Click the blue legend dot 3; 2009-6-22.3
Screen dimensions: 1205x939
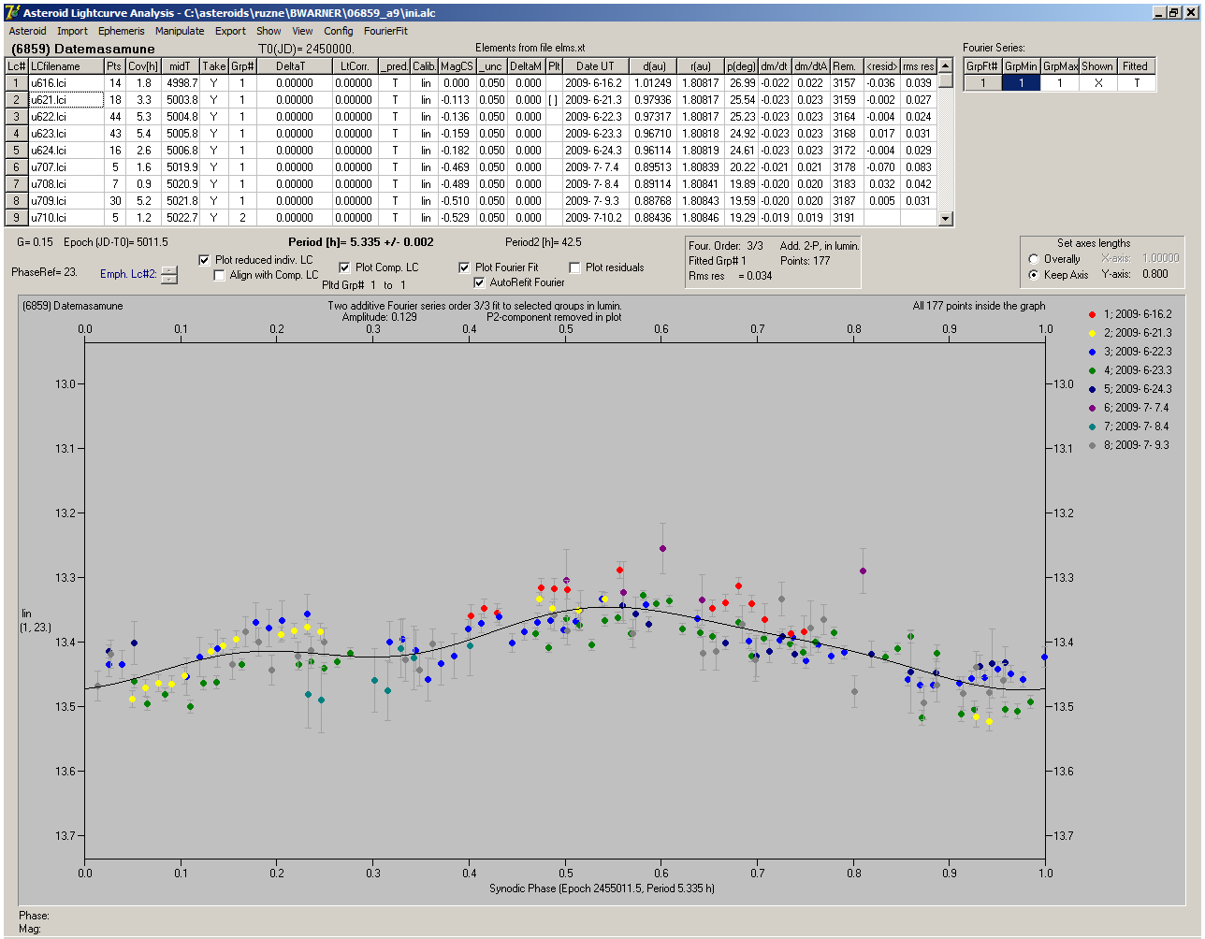1092,352
